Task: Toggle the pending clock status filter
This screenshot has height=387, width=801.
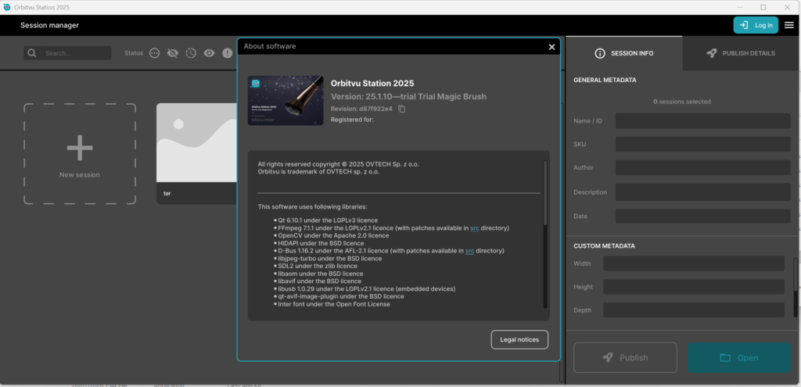Action: point(191,53)
